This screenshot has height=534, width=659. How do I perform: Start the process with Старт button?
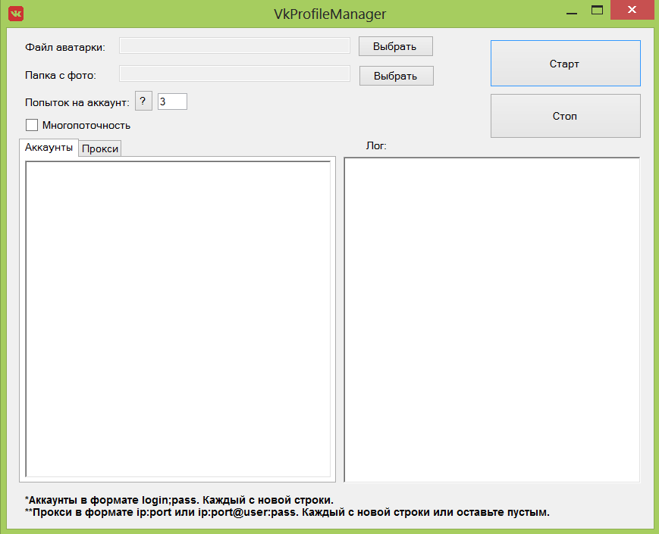pyautogui.click(x=565, y=64)
